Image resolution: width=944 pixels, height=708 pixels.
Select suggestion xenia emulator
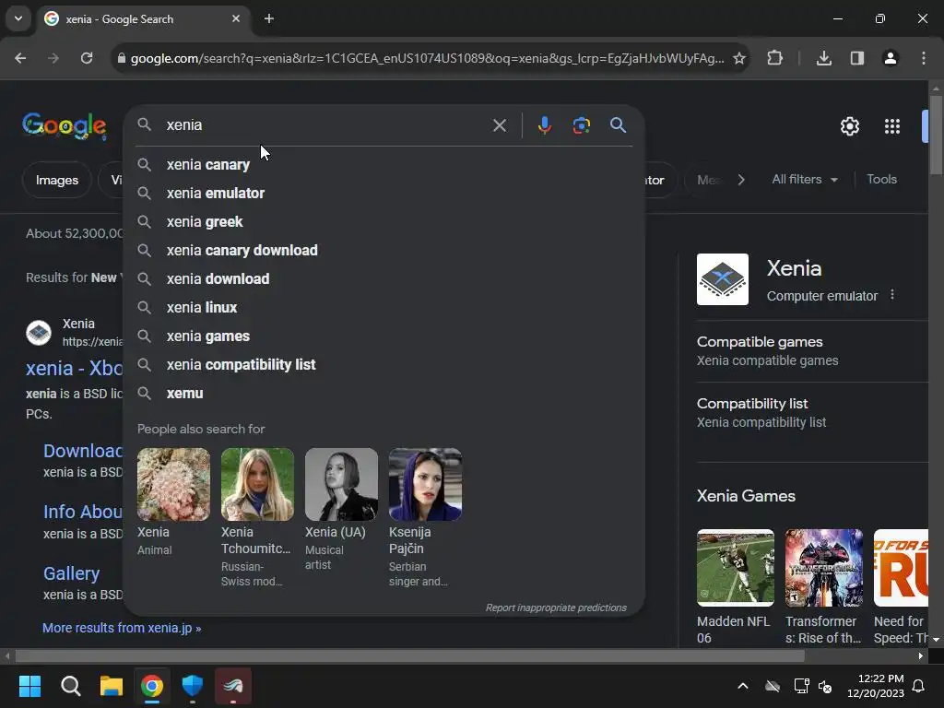(384, 194)
